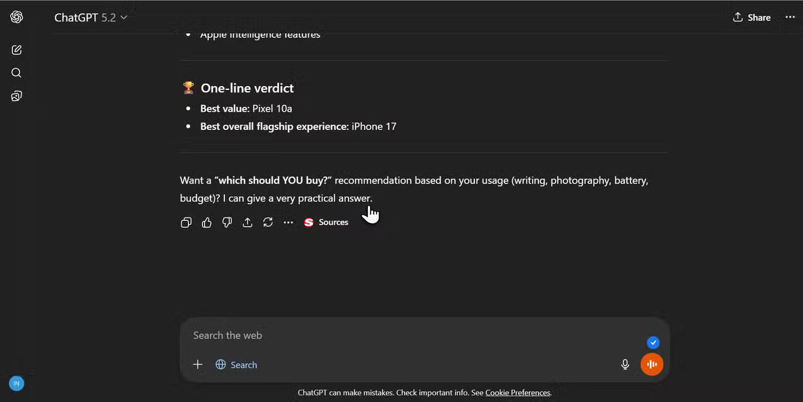Open more actions with the three-dot menu

(288, 222)
